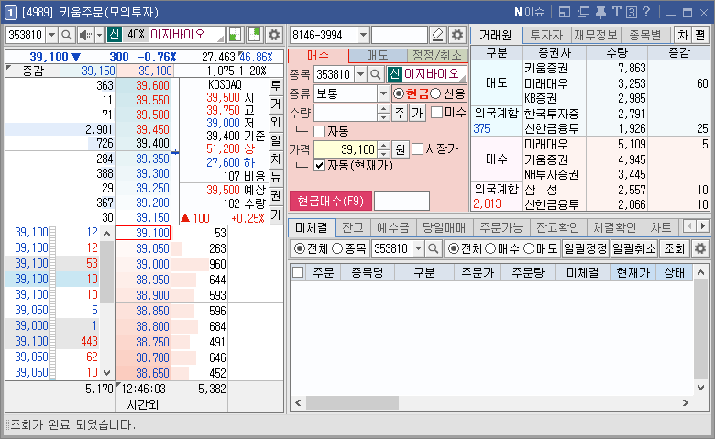Click the N 이슈 title bar item
The image size is (715, 439).
(529, 12)
